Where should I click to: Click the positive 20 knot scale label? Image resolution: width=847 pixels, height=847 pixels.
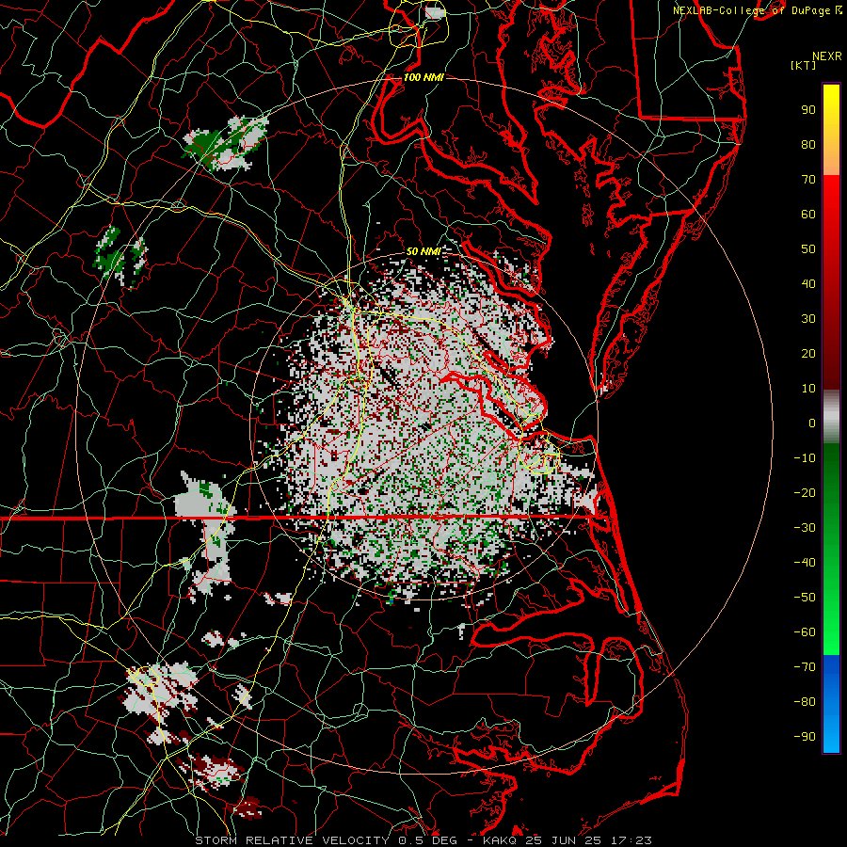808,354
